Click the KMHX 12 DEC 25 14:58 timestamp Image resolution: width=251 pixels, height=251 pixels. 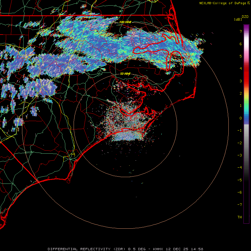(x=178, y=249)
